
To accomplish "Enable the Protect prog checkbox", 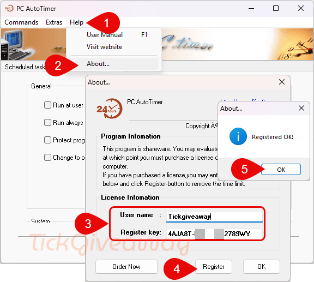I will [x=47, y=140].
